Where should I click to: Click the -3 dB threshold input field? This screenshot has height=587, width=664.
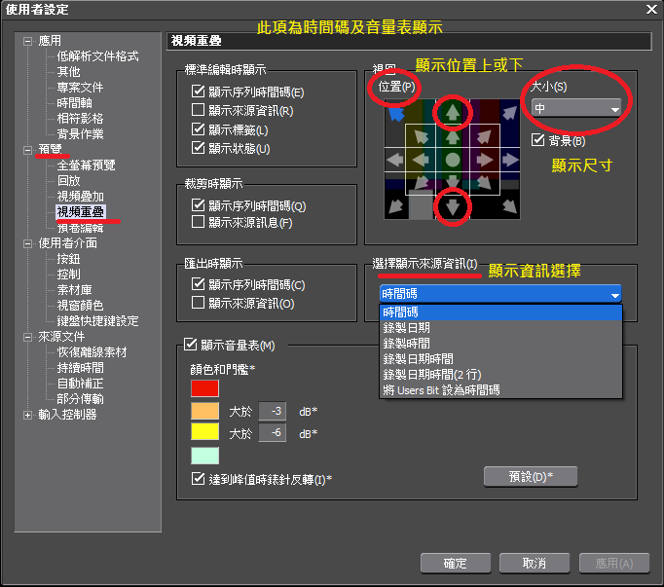click(x=272, y=410)
